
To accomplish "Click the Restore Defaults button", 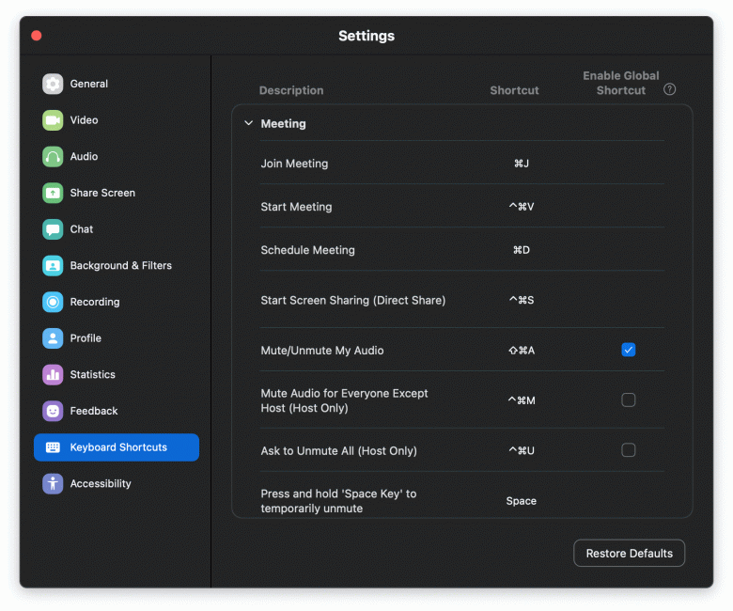I will click(630, 554).
